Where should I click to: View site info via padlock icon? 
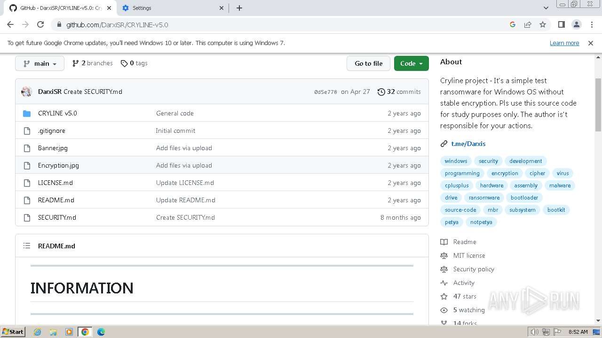59,25
